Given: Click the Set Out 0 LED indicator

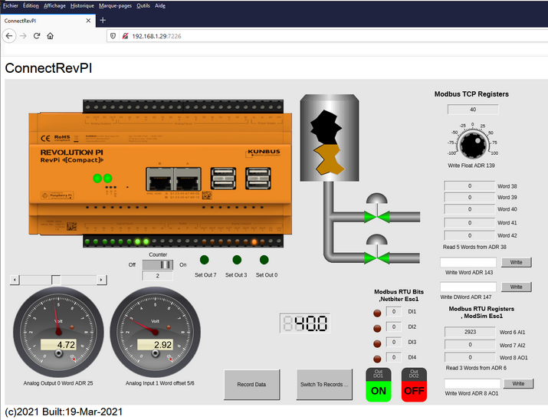Looking at the screenshot, I should click(x=265, y=260).
